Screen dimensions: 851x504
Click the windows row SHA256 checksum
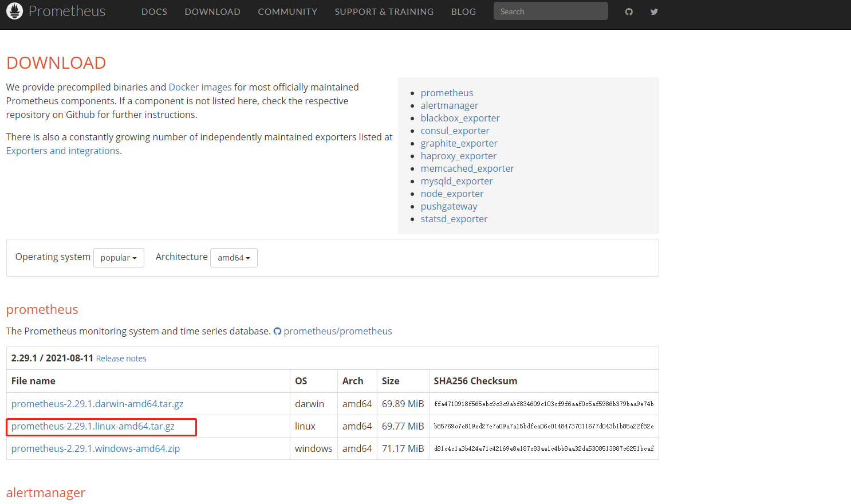(x=543, y=448)
